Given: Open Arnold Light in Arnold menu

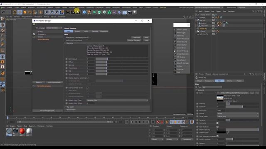Looking at the screenshot, I should coord(181,33).
